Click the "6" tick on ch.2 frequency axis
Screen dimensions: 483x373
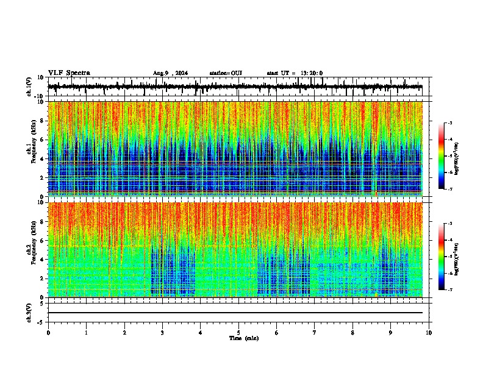[43, 241]
